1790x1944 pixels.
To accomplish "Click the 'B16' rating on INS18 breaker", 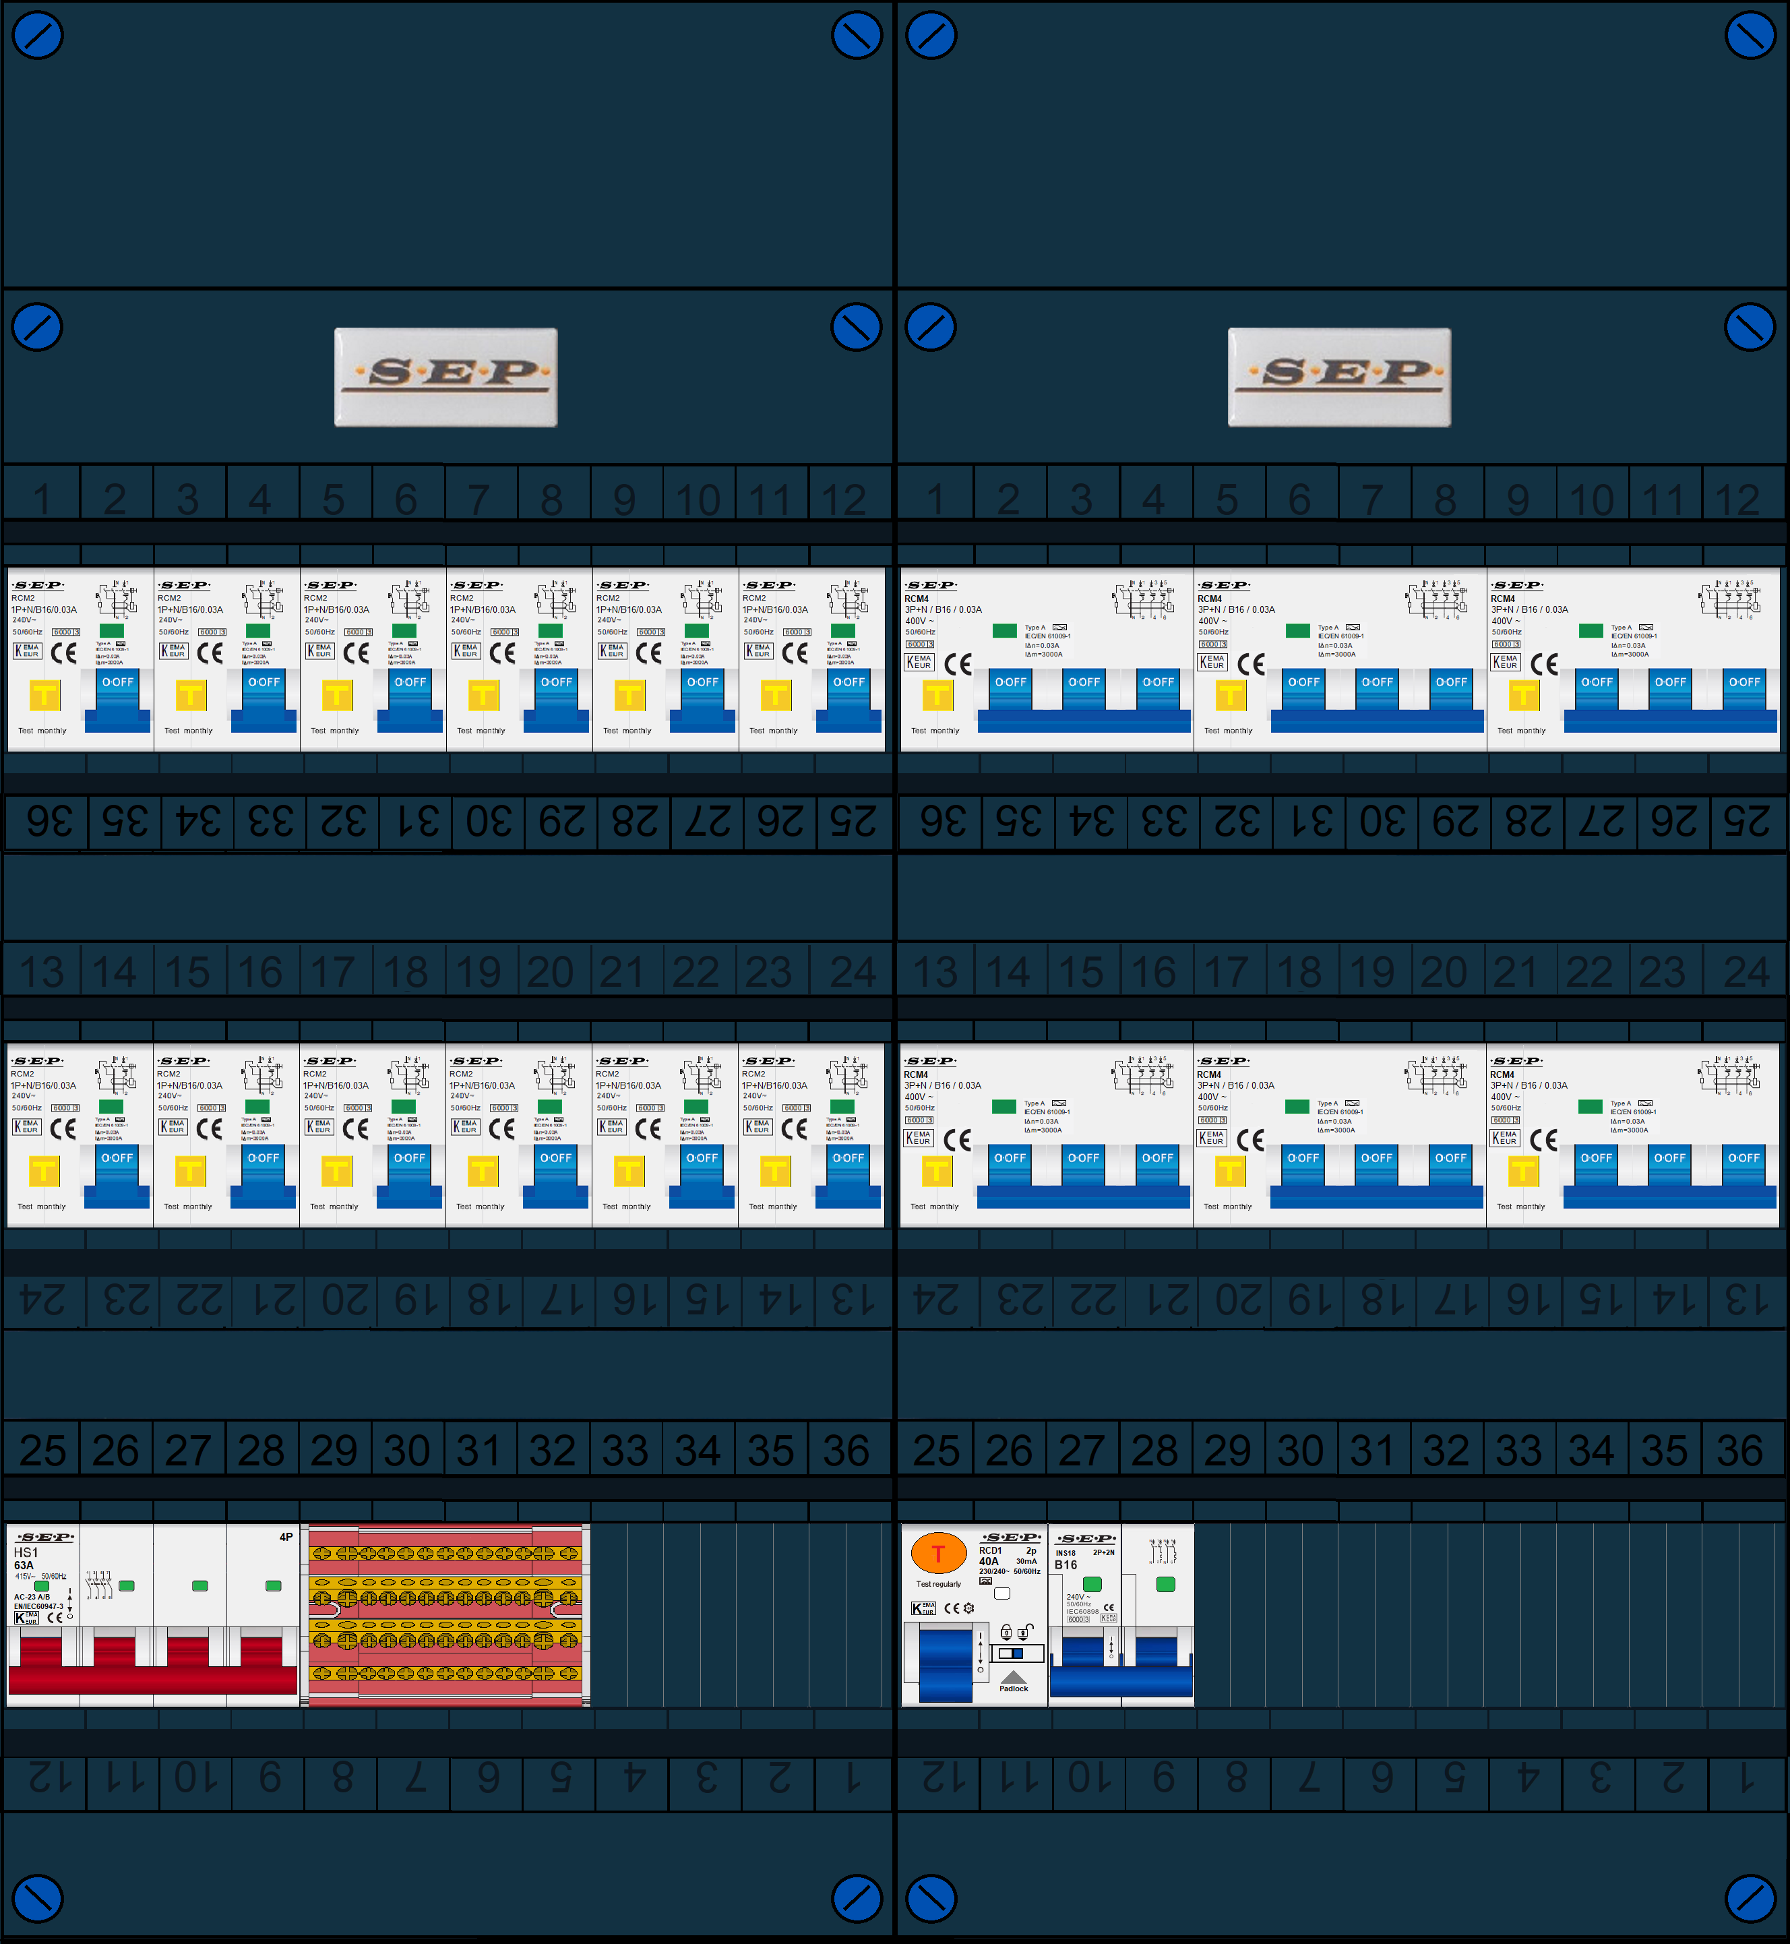I will [1066, 1565].
